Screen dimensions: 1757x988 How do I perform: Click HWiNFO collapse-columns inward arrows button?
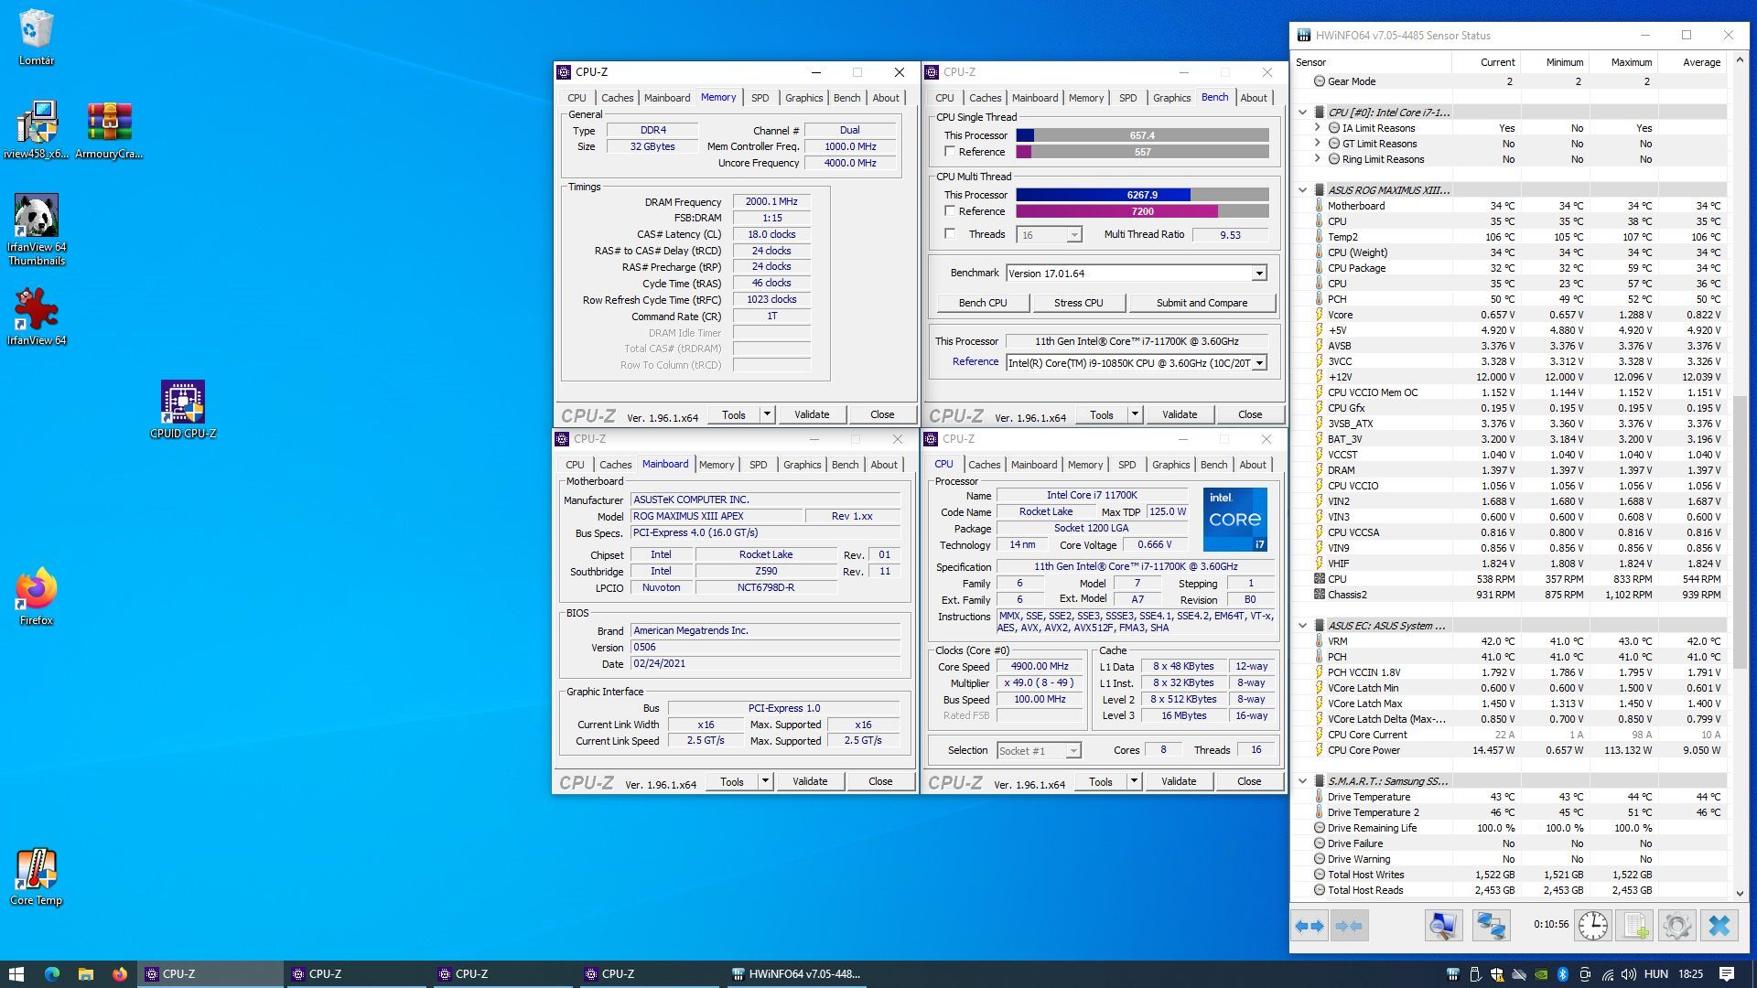point(1349,926)
